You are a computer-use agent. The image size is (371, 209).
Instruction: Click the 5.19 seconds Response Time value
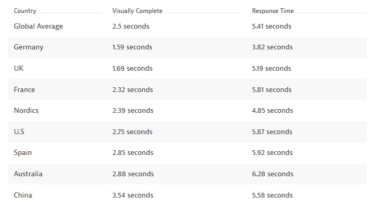point(271,68)
